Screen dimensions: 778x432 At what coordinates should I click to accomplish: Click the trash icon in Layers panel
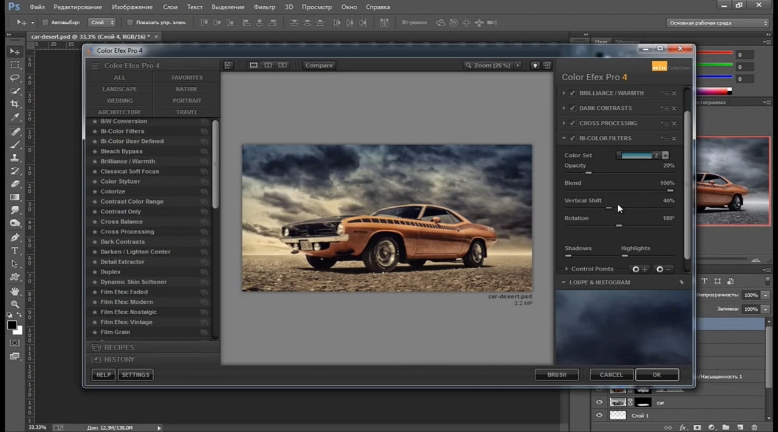click(x=753, y=428)
